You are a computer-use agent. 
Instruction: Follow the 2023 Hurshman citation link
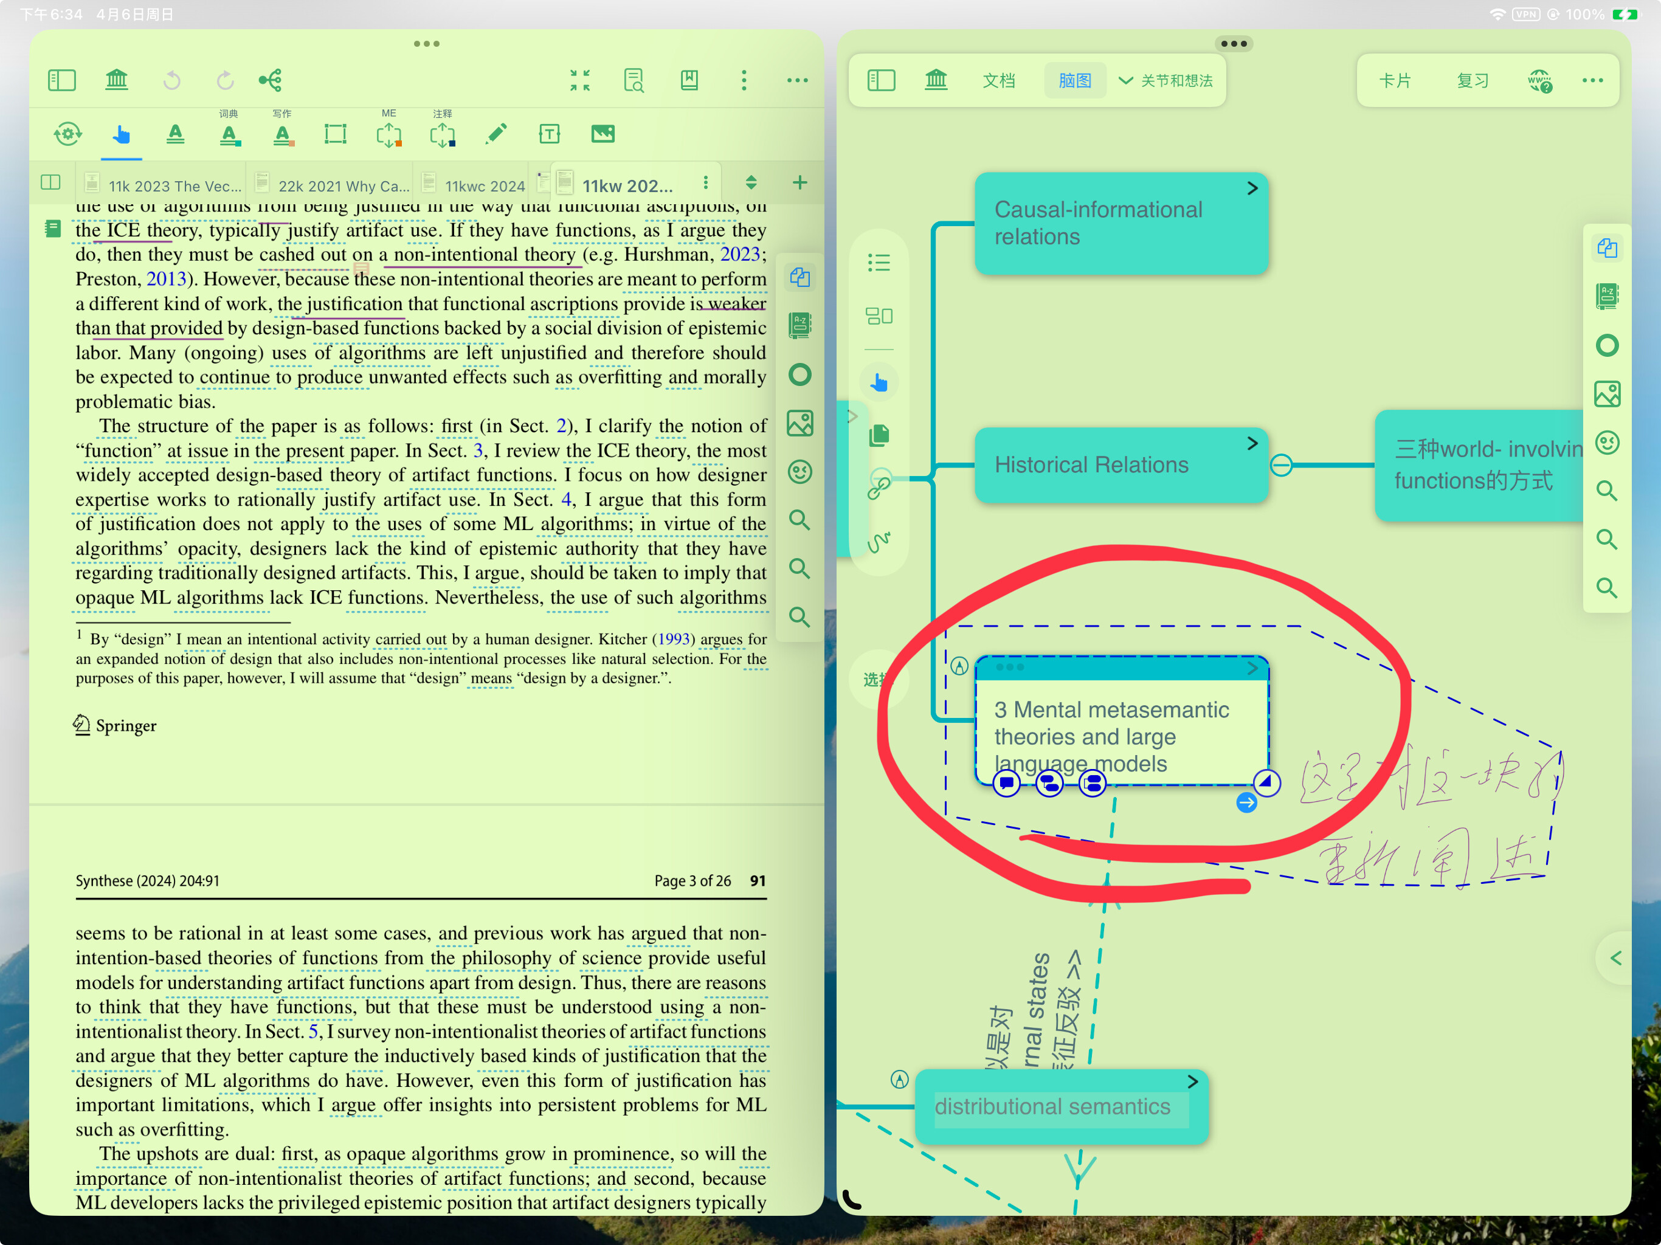pos(740,254)
